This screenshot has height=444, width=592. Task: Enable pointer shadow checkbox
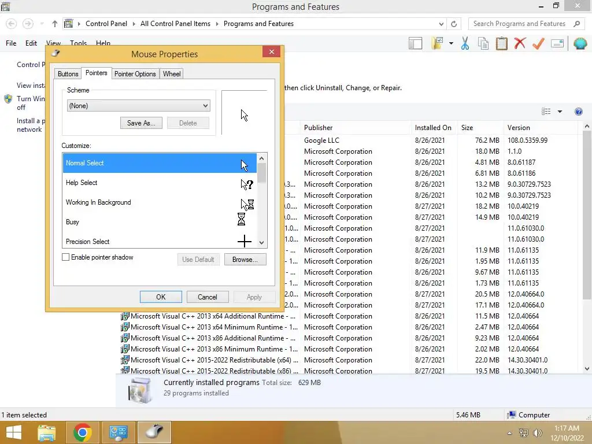66,257
